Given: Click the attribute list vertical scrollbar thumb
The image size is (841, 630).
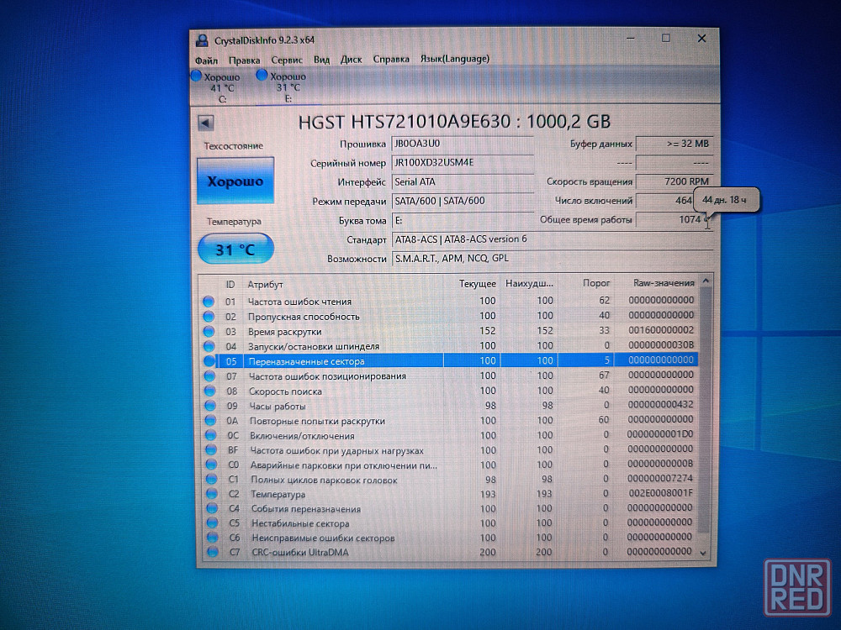Looking at the screenshot, I should 706,410.
